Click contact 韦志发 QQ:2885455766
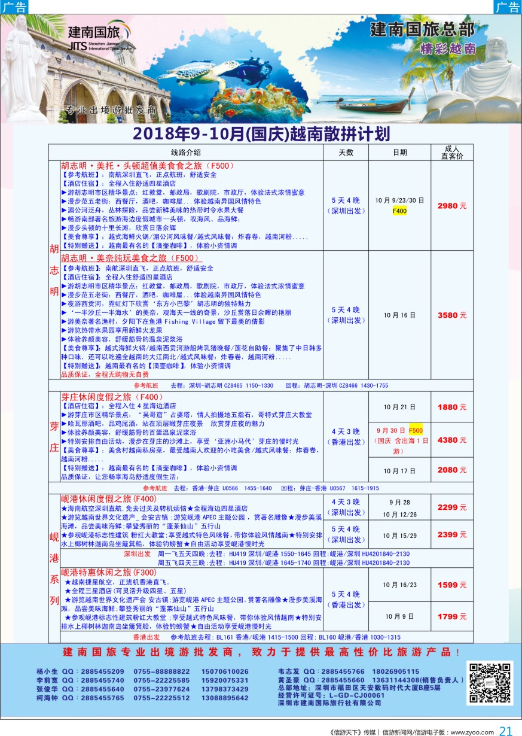The width and height of the screenshot is (522, 736). click(322, 671)
